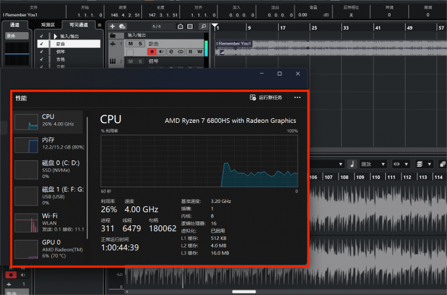Switch to the 观测区 tab
Screen dimensions: 447x295
tap(47, 25)
